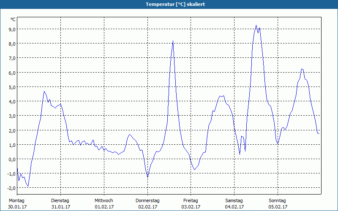Click the 9,0 axis value
This screenshot has height=211, width=338.
click(x=12, y=30)
